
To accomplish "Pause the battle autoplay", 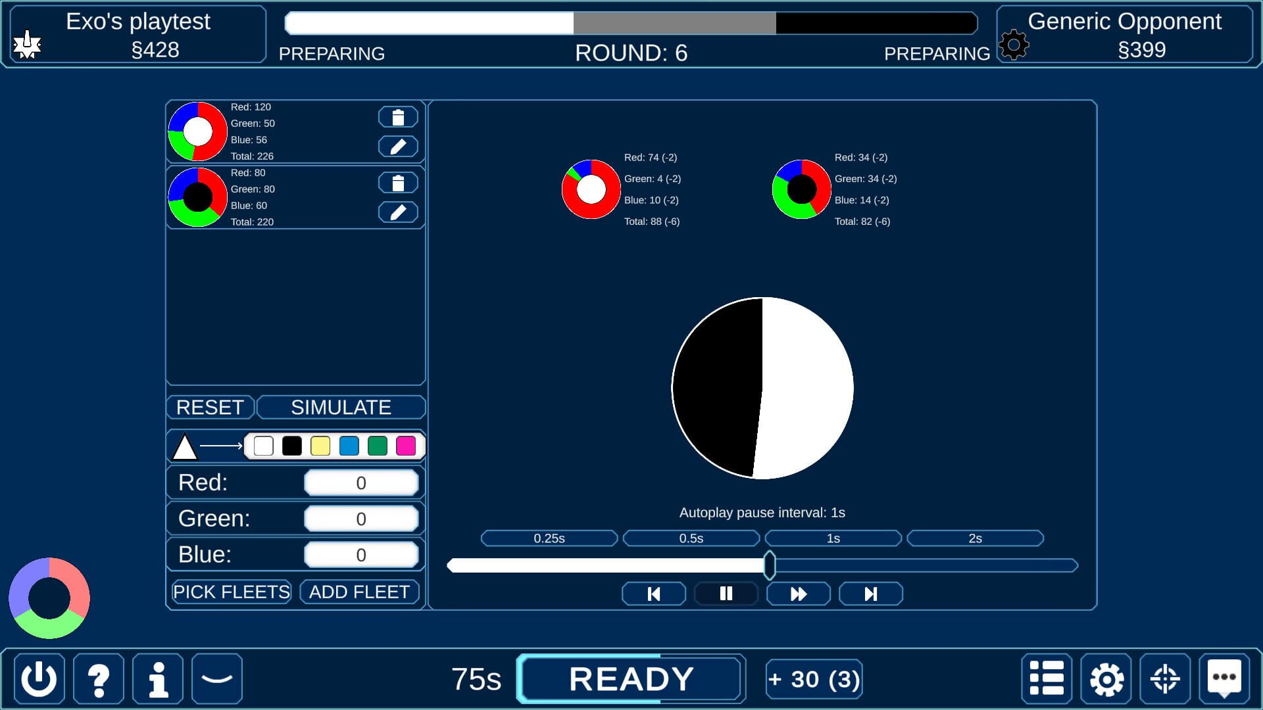I will [x=726, y=594].
